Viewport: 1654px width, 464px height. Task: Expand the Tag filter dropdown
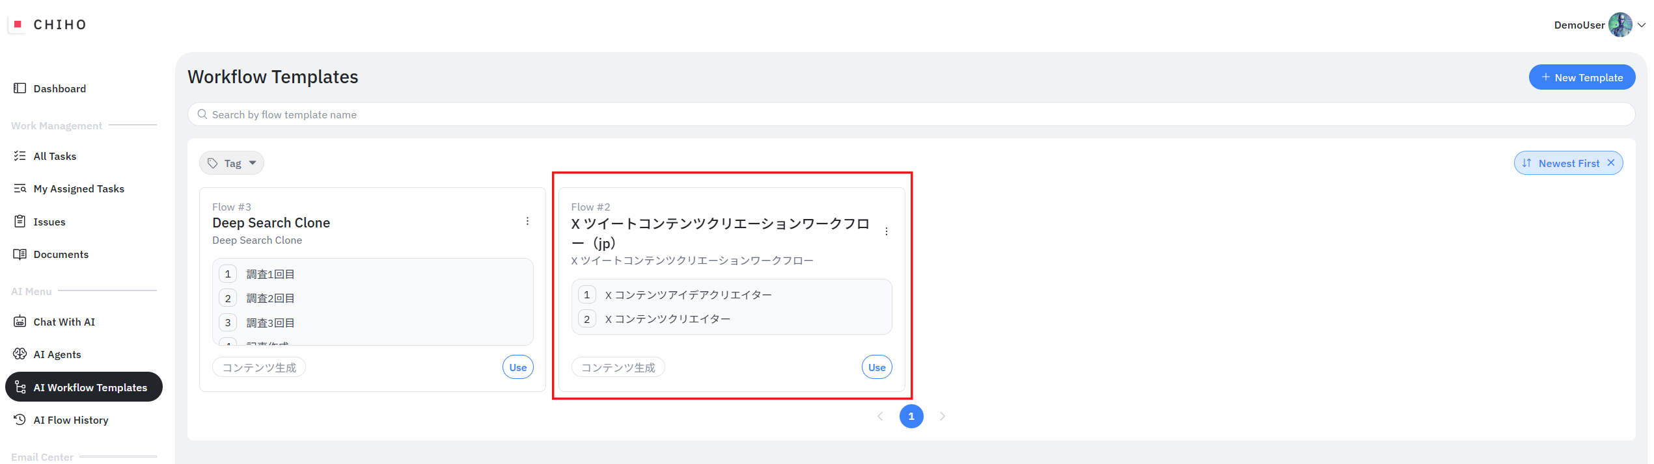232,163
